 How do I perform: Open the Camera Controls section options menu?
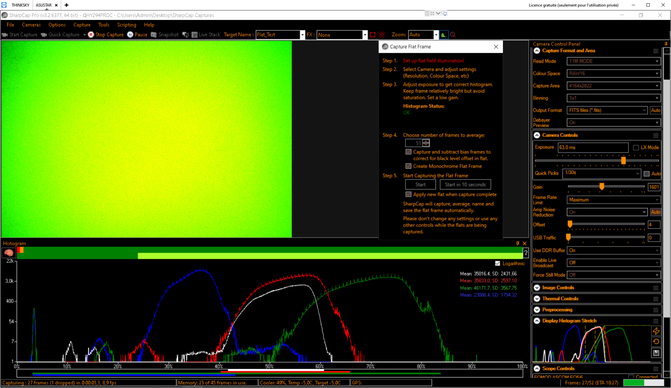coord(656,135)
